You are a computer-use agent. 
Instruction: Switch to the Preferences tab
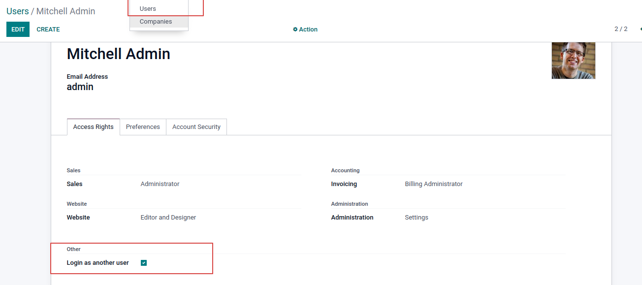(x=143, y=127)
